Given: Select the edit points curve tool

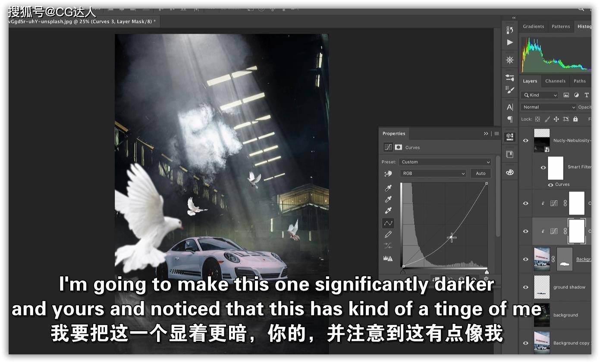Looking at the screenshot, I should click(x=388, y=223).
